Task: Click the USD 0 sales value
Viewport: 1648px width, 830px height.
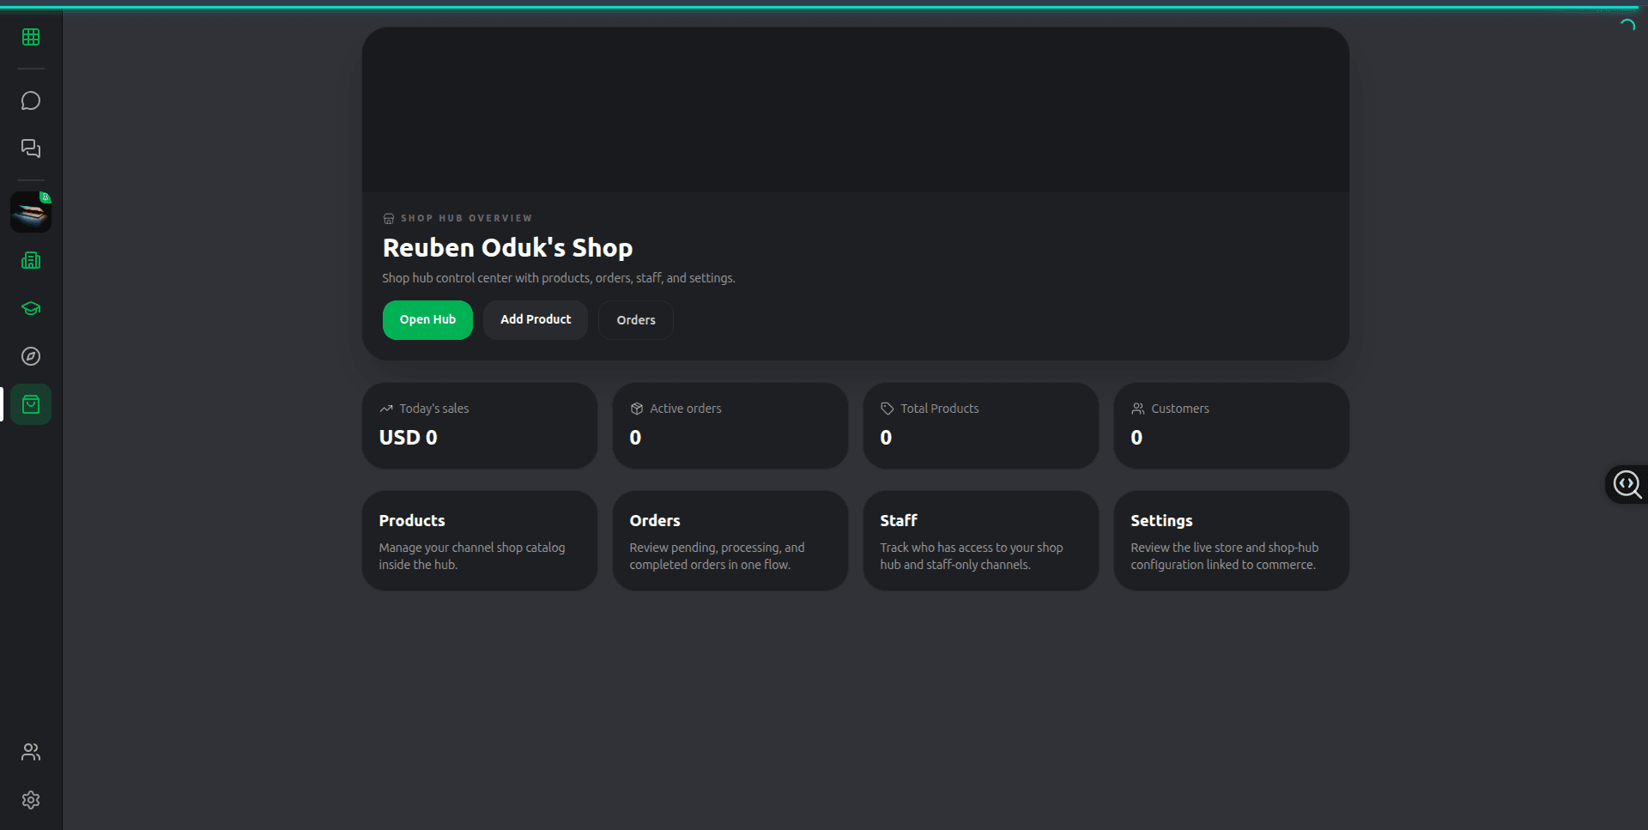Action: coord(409,438)
